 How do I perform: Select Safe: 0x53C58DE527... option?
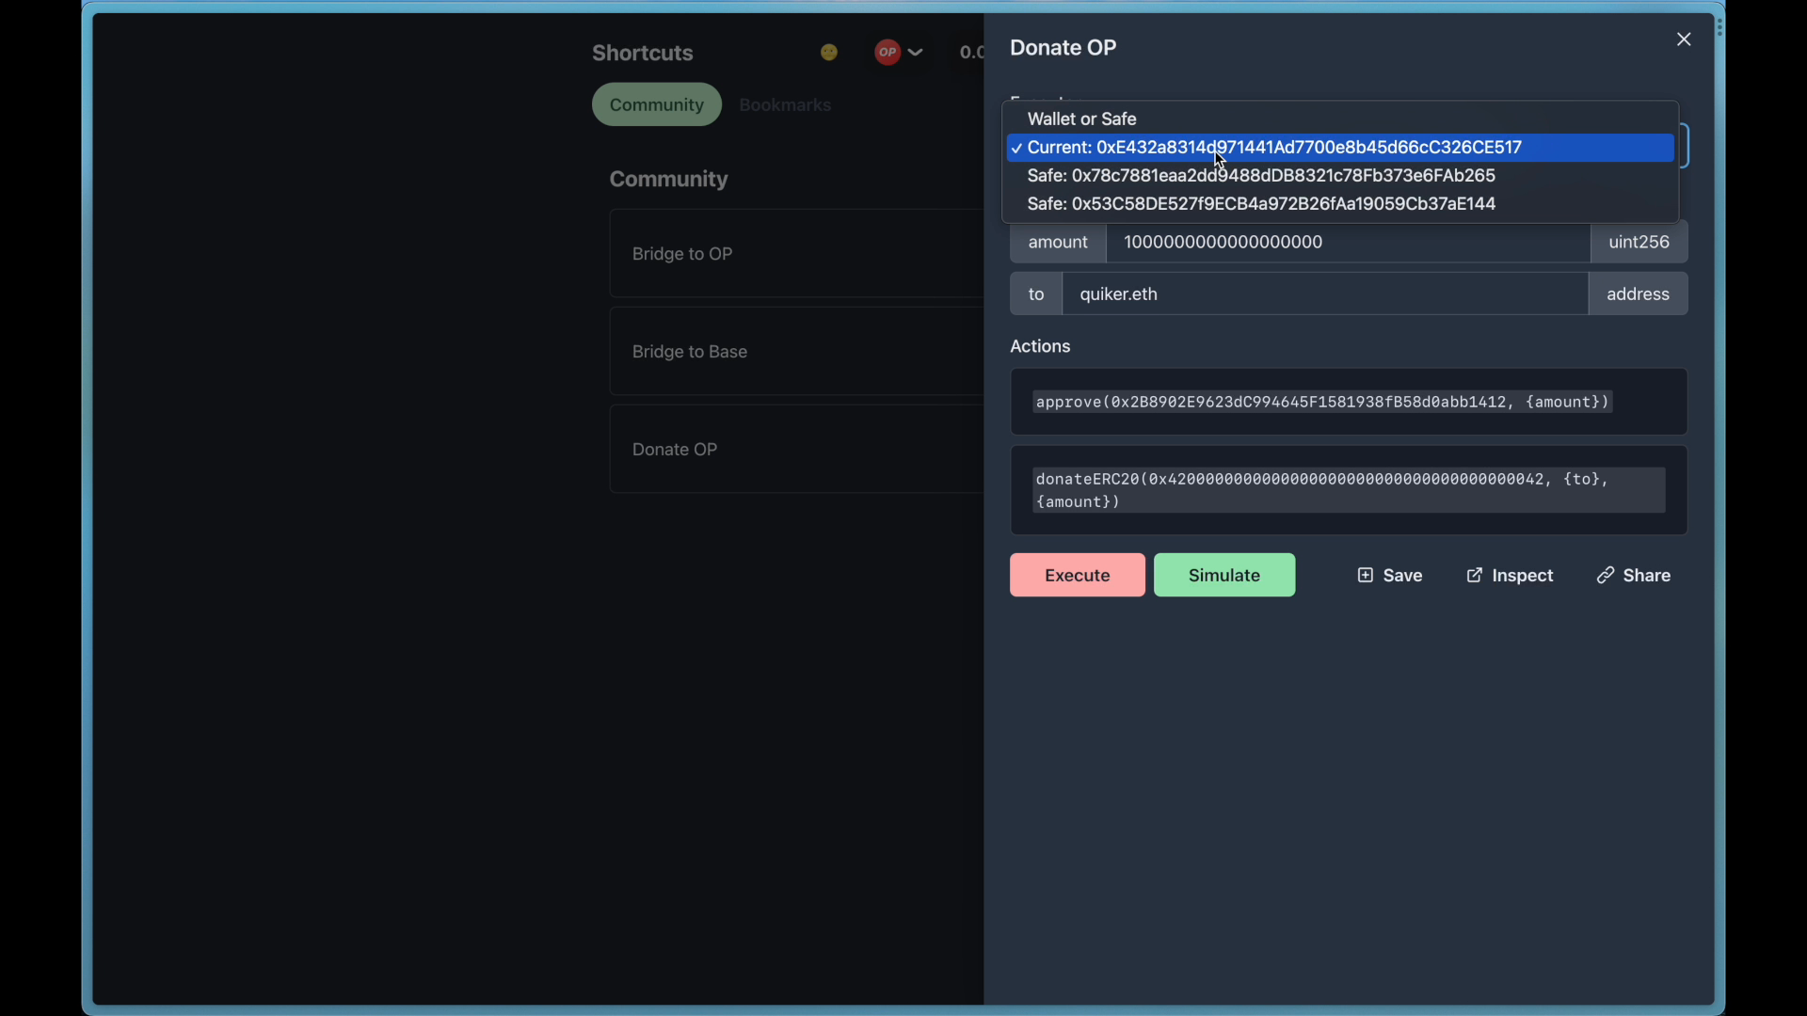point(1340,204)
